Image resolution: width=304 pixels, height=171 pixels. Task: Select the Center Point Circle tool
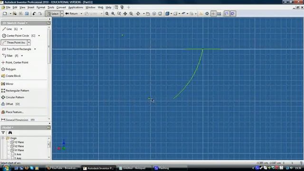point(19,36)
